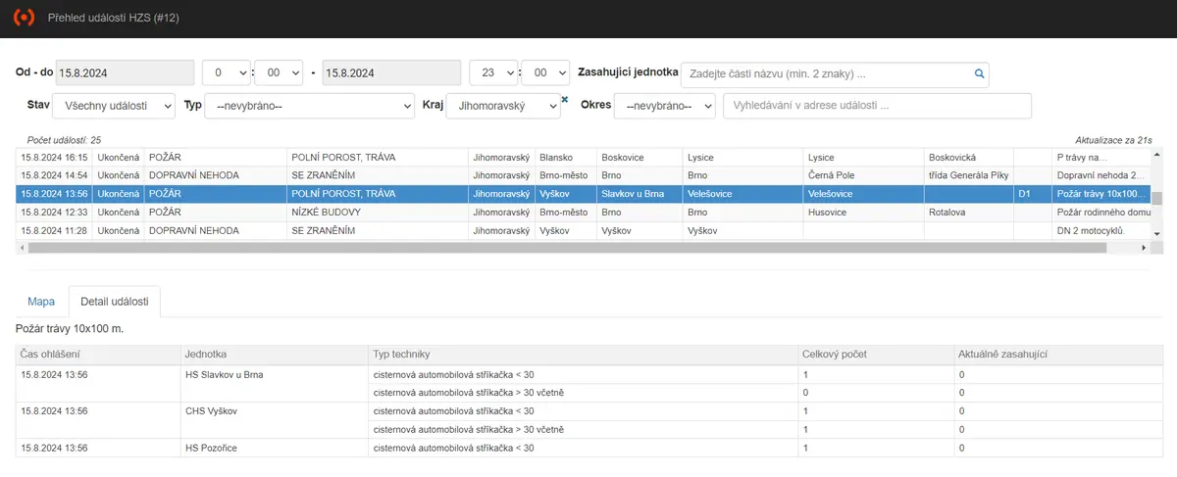
Task: Expand the Okres dropdown
Action: (x=665, y=106)
